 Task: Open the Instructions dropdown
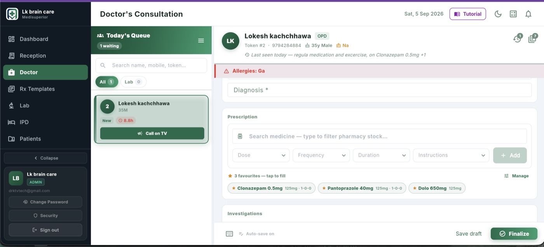tap(451, 155)
